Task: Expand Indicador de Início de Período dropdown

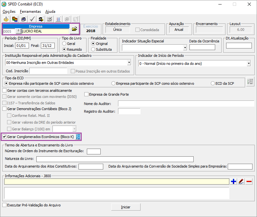Action: [249, 64]
